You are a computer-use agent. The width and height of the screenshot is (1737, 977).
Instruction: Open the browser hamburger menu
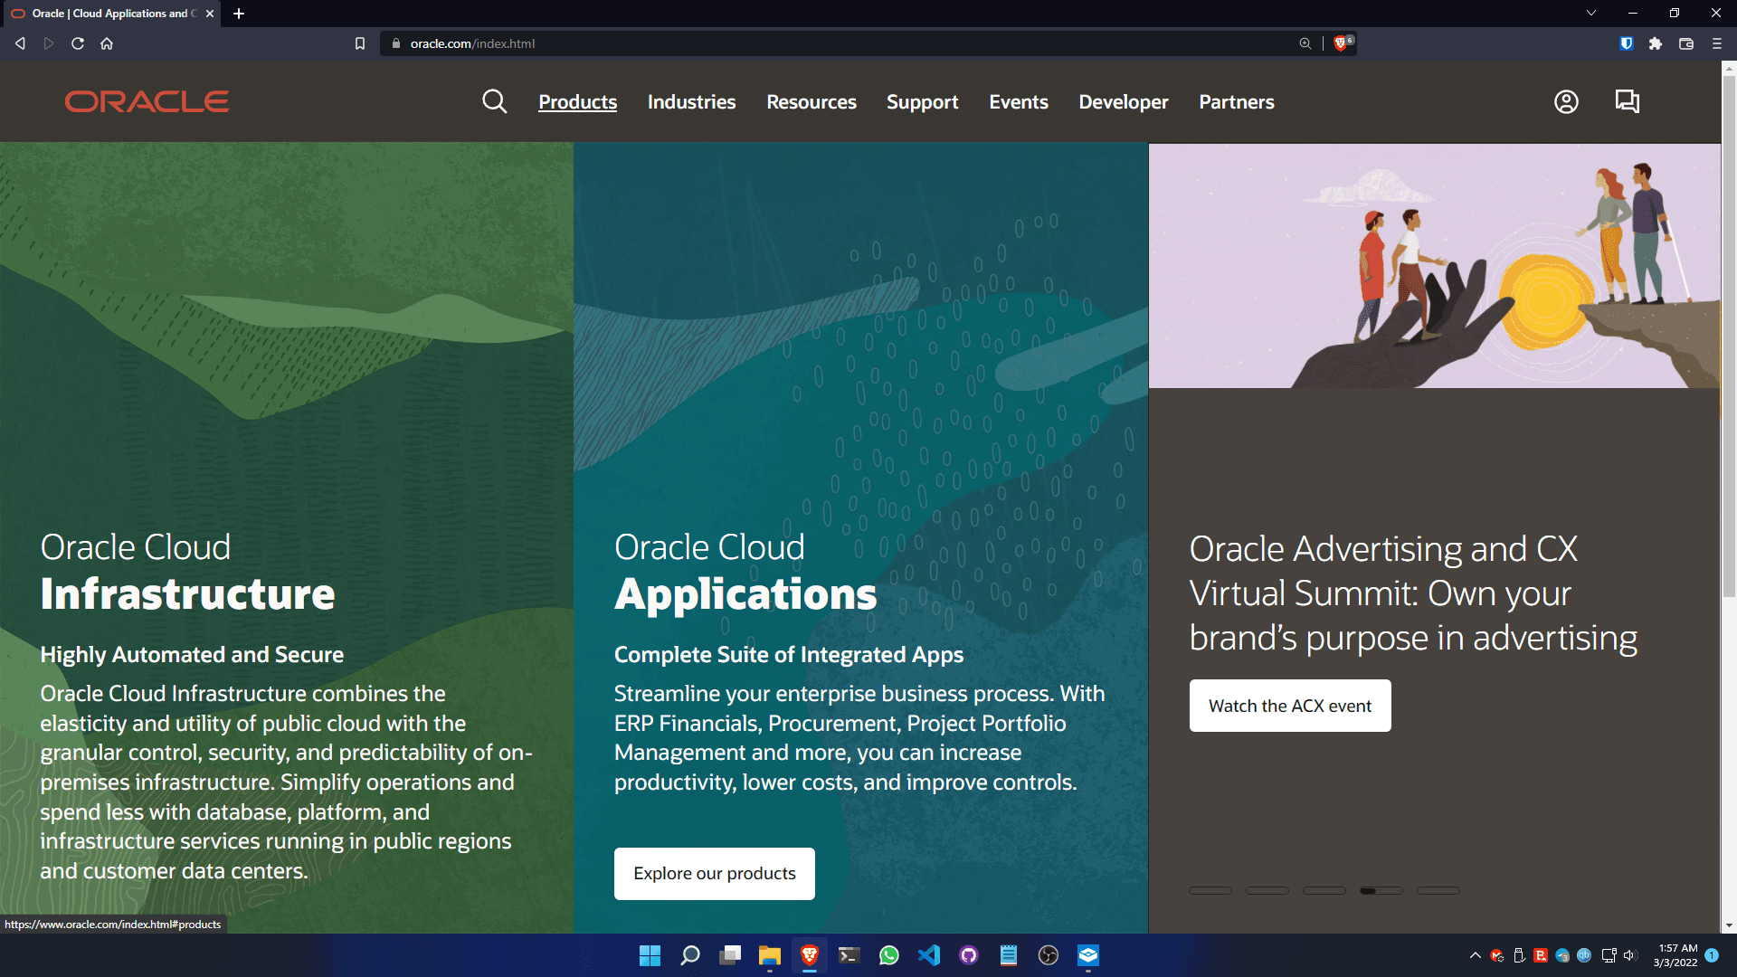(x=1717, y=43)
